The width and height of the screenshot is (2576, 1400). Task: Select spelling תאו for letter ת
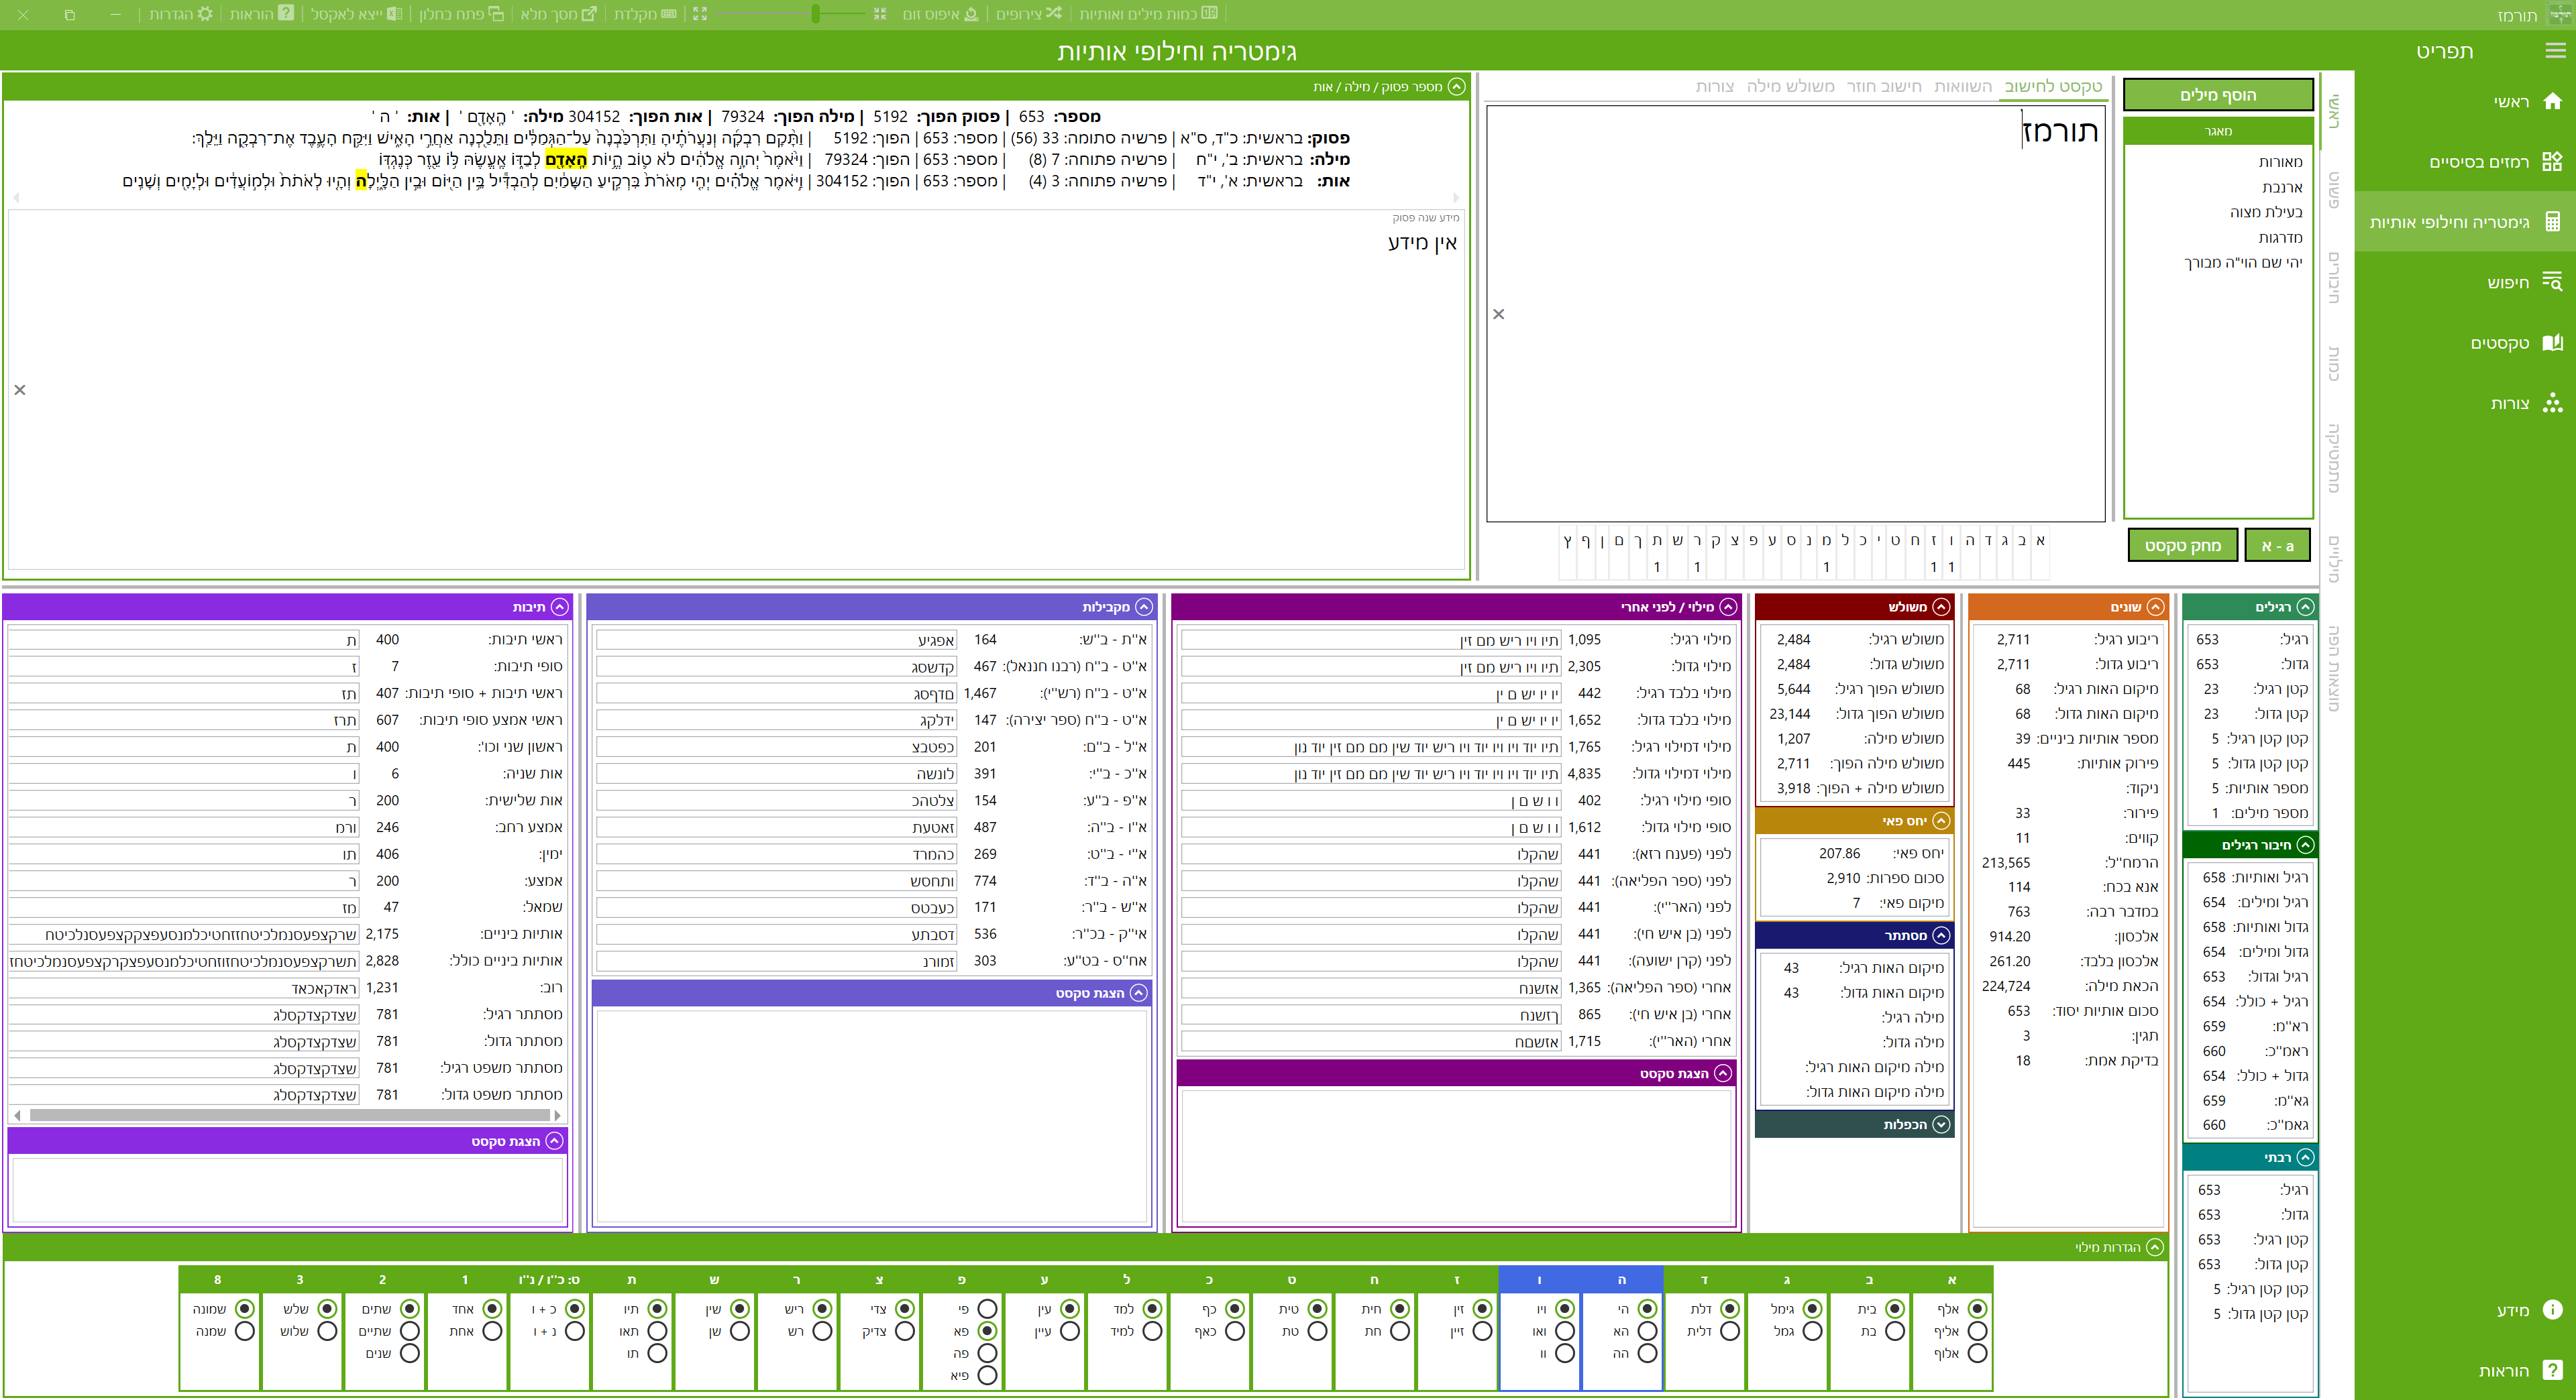[657, 1331]
